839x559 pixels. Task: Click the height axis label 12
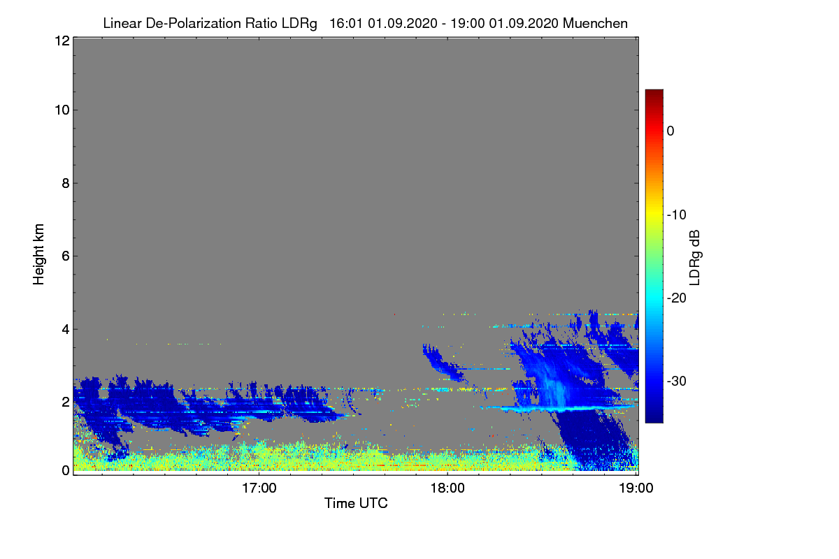(62, 41)
